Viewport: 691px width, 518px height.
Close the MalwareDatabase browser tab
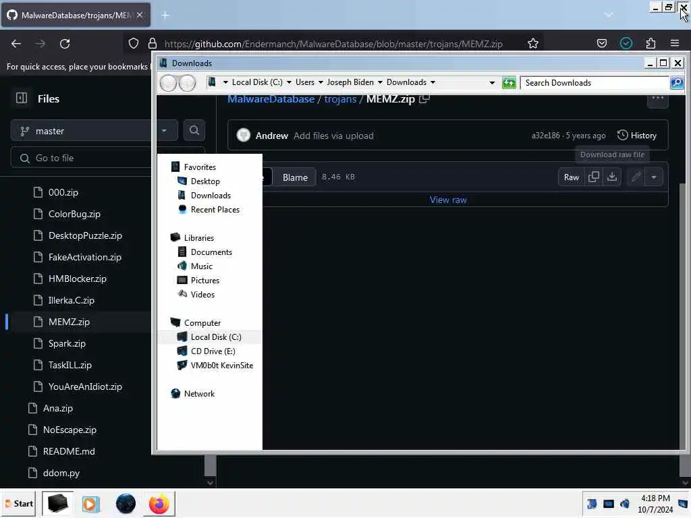coord(139,15)
